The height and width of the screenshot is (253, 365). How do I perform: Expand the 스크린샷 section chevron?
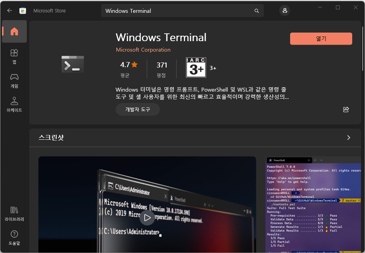tap(348, 138)
